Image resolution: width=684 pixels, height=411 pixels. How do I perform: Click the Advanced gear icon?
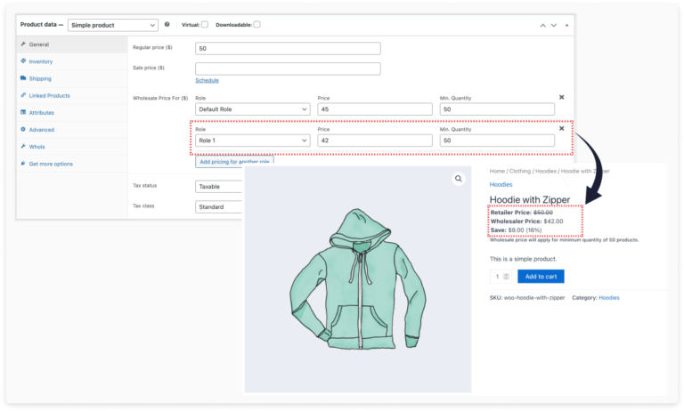point(23,129)
